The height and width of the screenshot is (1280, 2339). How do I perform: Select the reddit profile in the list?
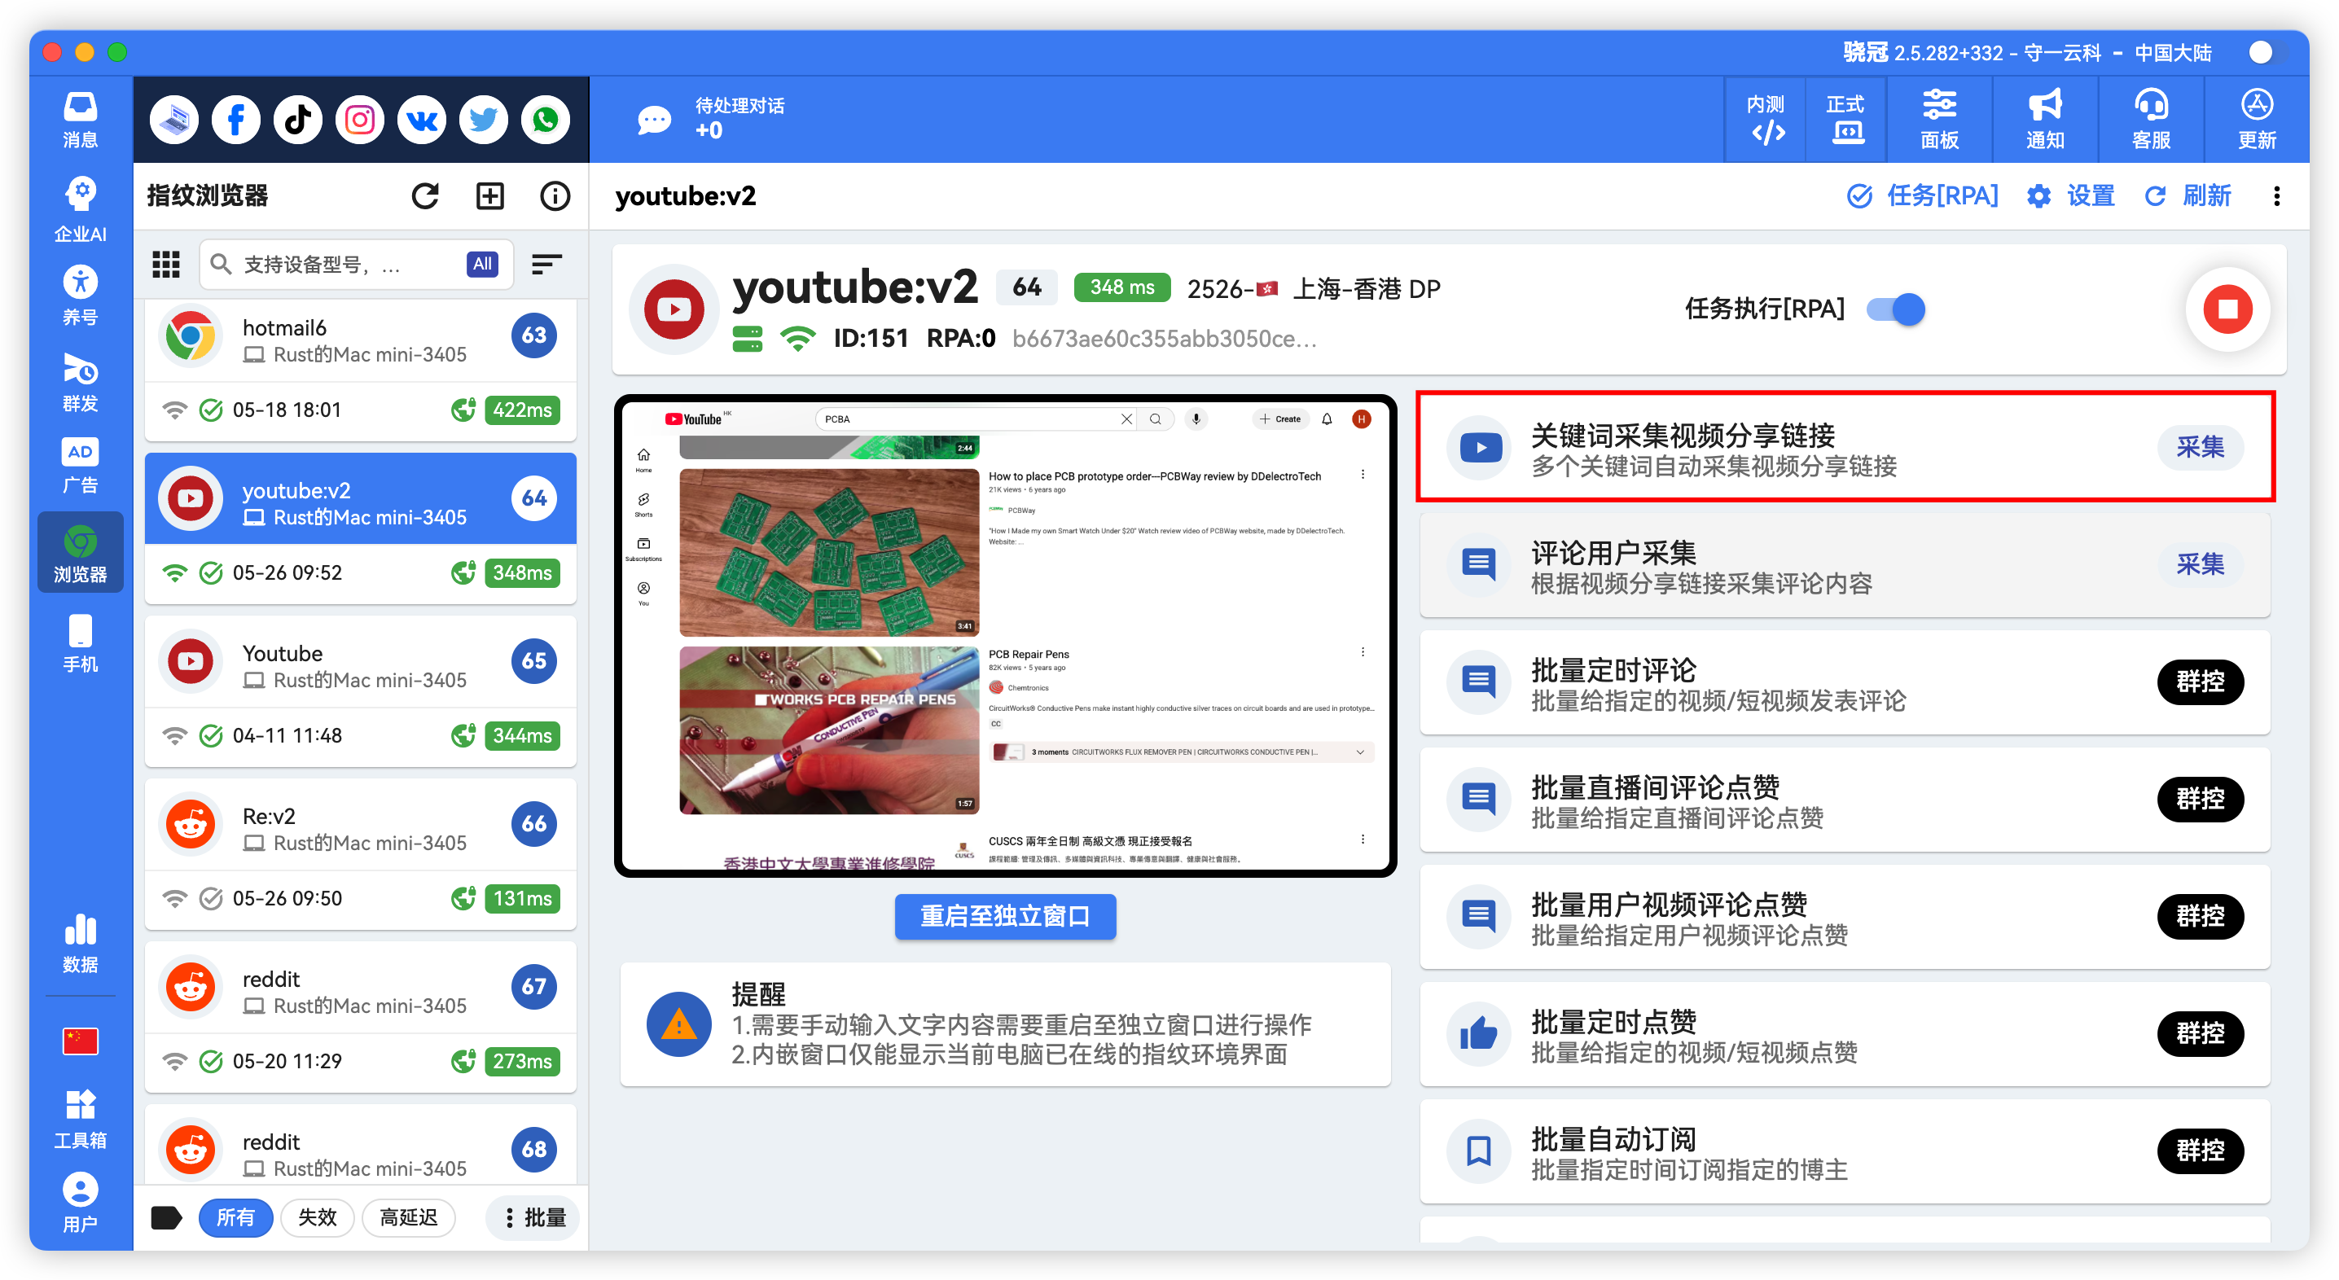click(361, 987)
